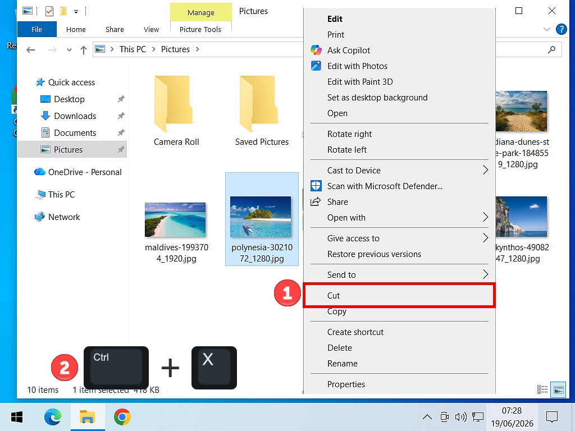This screenshot has height=431, width=575.
Task: Click the forward navigation arrow
Action: coord(52,49)
